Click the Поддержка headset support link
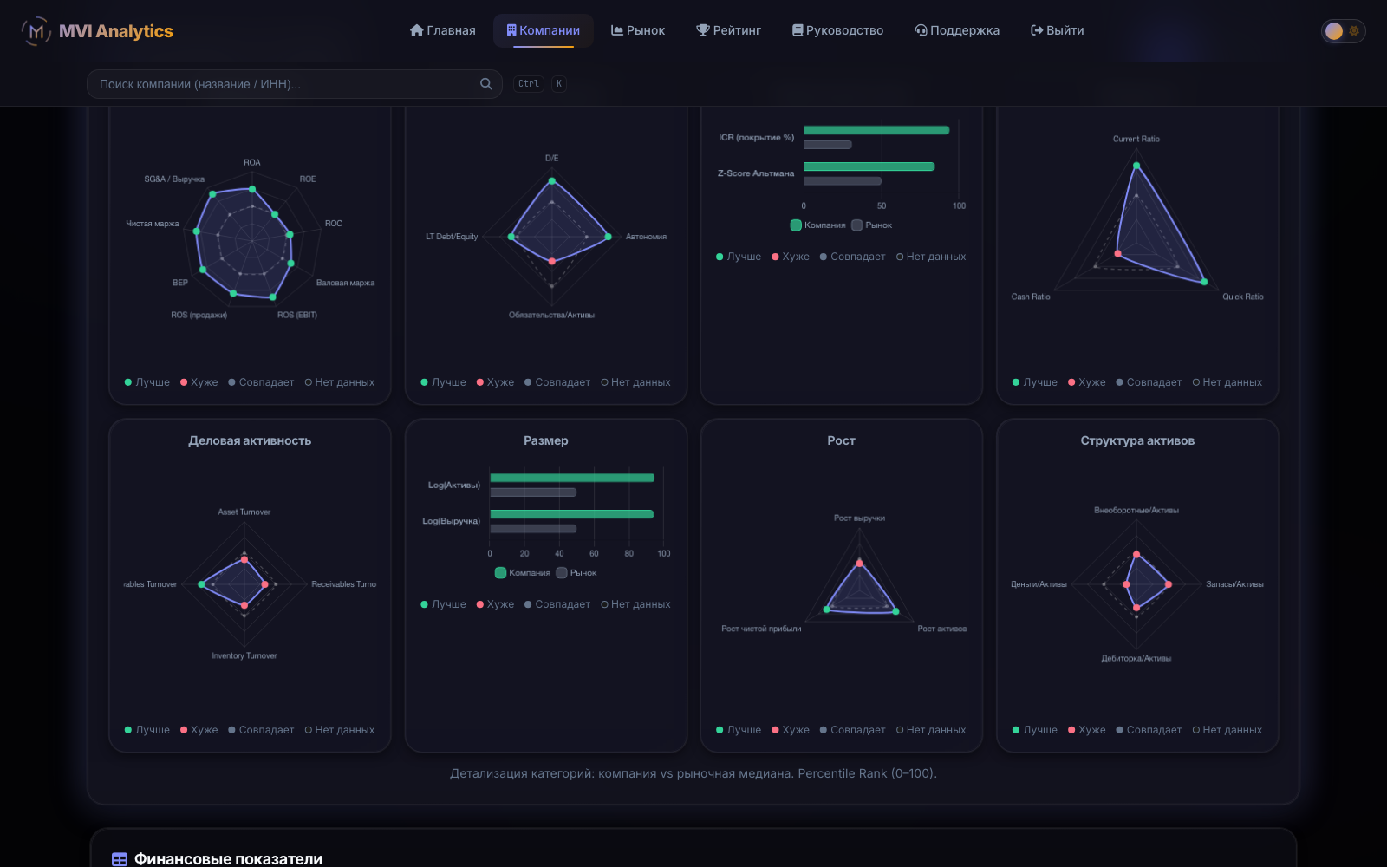The height and width of the screenshot is (867, 1387). pyautogui.click(x=957, y=30)
